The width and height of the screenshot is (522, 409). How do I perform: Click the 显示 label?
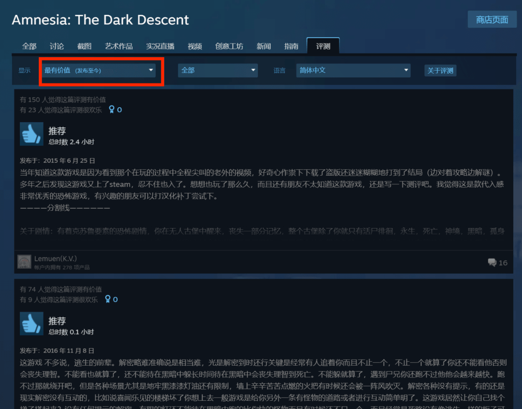(x=25, y=70)
